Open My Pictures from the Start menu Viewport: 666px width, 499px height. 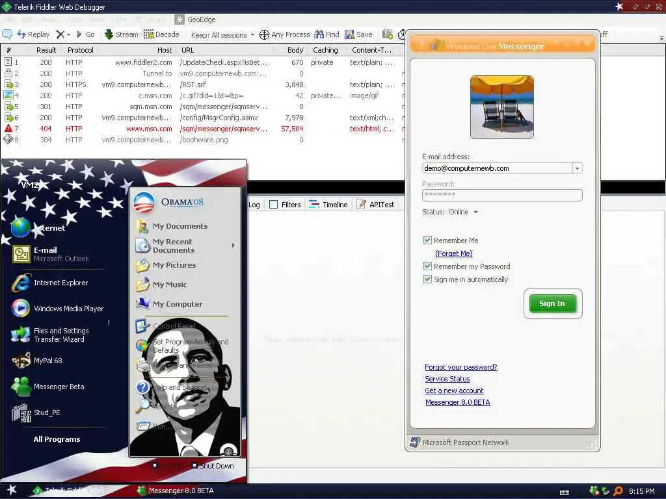[166, 265]
